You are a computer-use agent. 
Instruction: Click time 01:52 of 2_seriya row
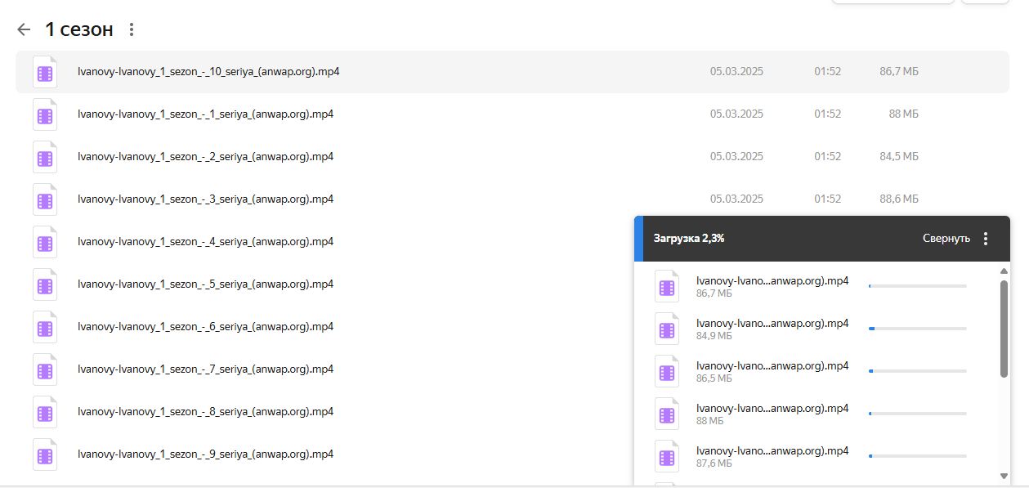point(827,157)
